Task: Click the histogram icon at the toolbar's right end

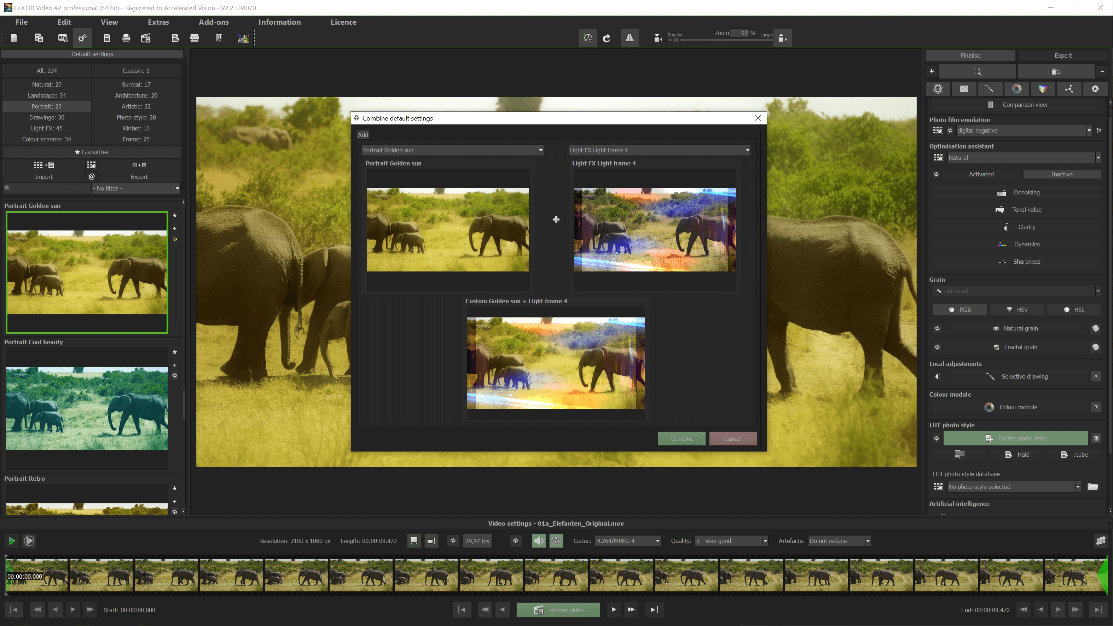Action: pos(243,38)
